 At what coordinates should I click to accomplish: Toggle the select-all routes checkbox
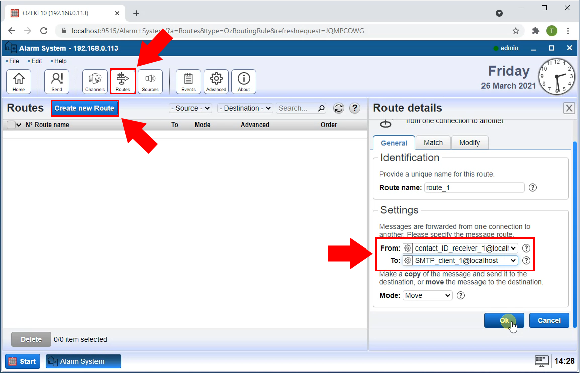tap(11, 125)
